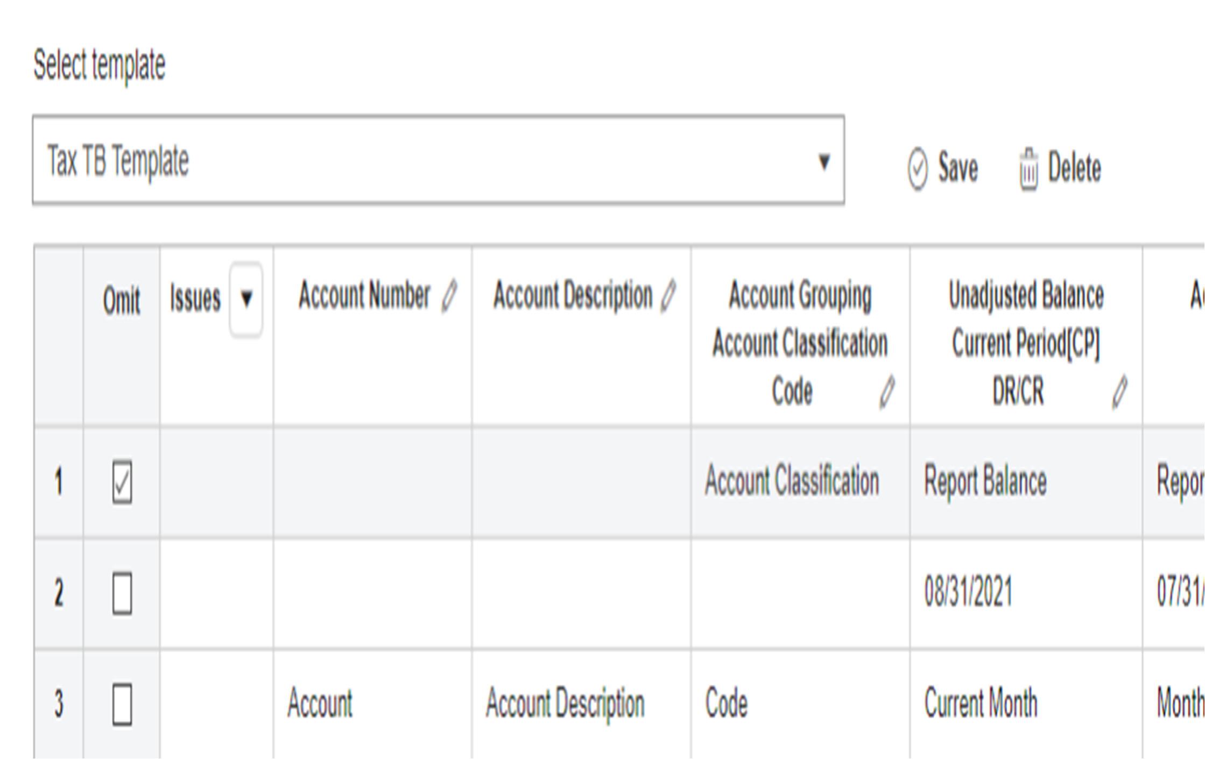Expand the Issues filter dropdown arrow
1205x759 pixels.
246,299
